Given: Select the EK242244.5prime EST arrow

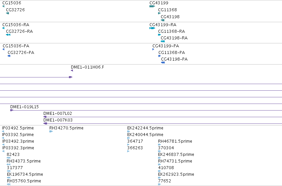Looking at the screenshot, I should (x=129, y=131).
